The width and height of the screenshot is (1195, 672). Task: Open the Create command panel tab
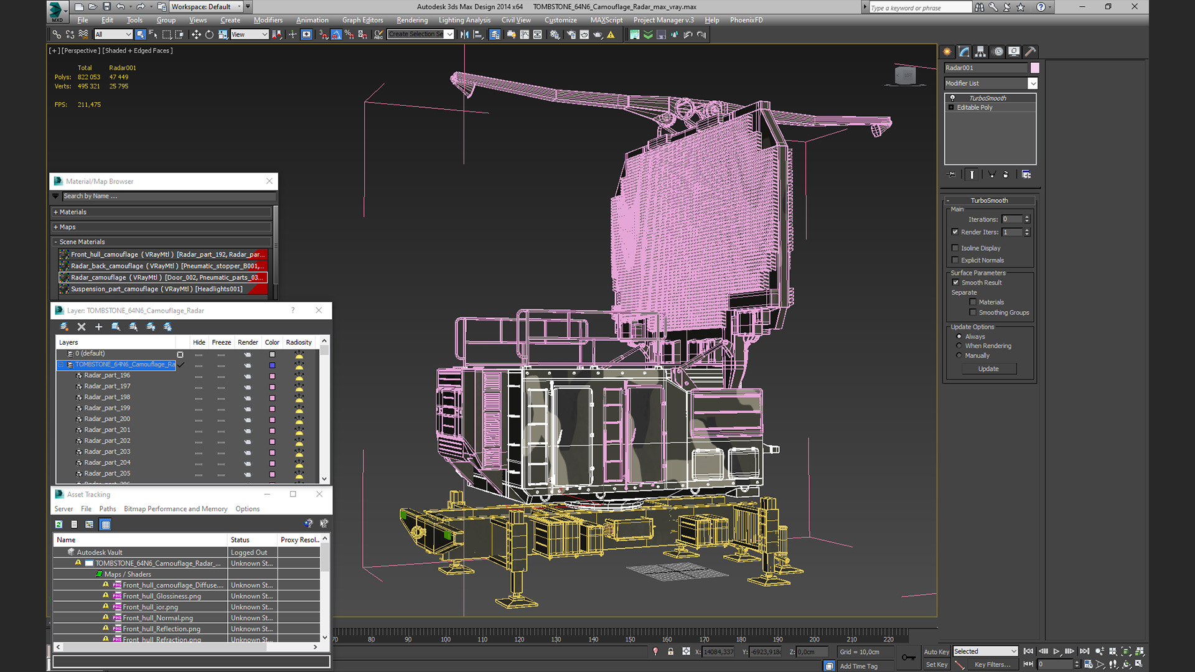(947, 52)
